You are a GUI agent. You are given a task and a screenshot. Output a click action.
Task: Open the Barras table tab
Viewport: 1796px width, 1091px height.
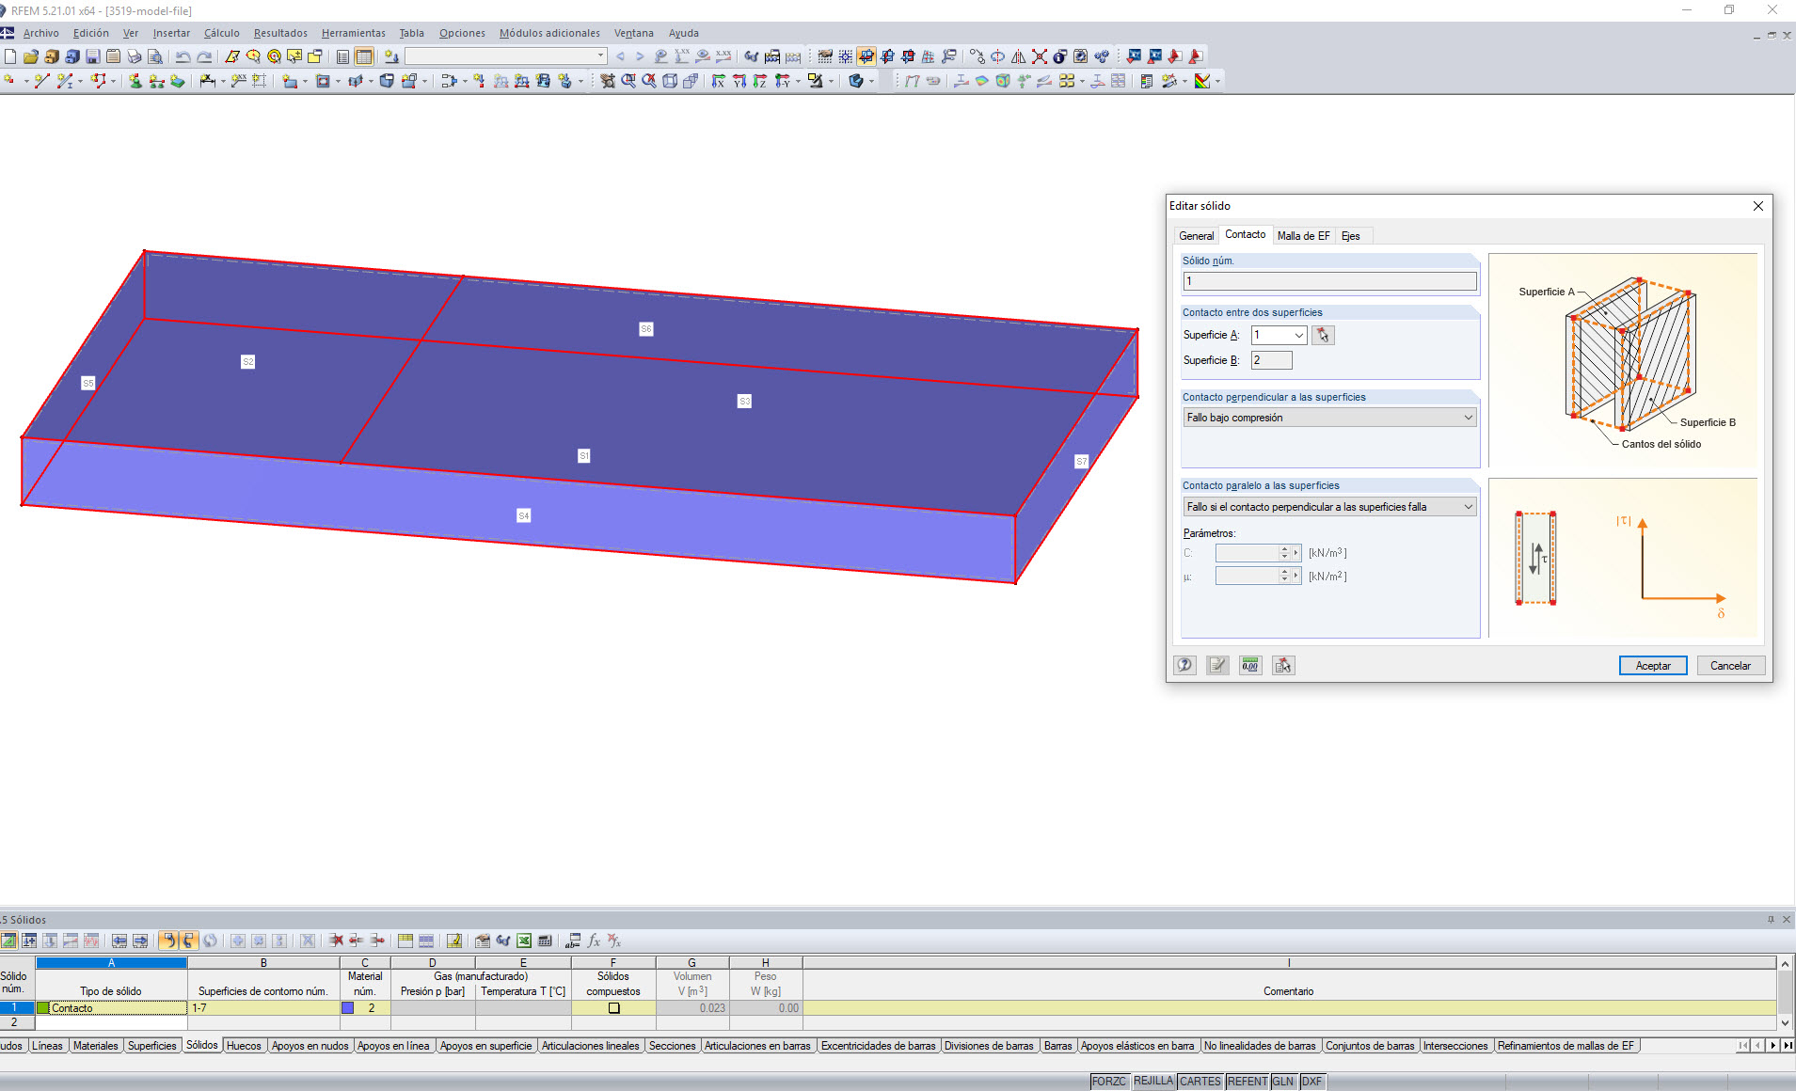(x=1057, y=1046)
